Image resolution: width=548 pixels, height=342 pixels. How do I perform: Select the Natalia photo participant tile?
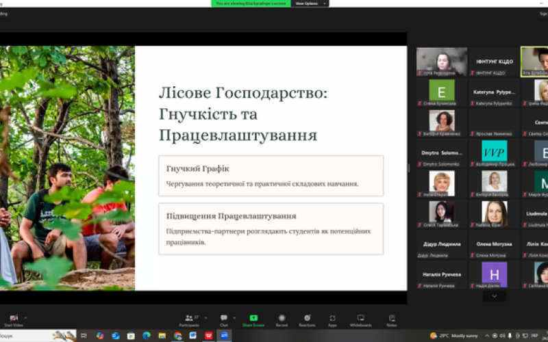tap(494, 214)
